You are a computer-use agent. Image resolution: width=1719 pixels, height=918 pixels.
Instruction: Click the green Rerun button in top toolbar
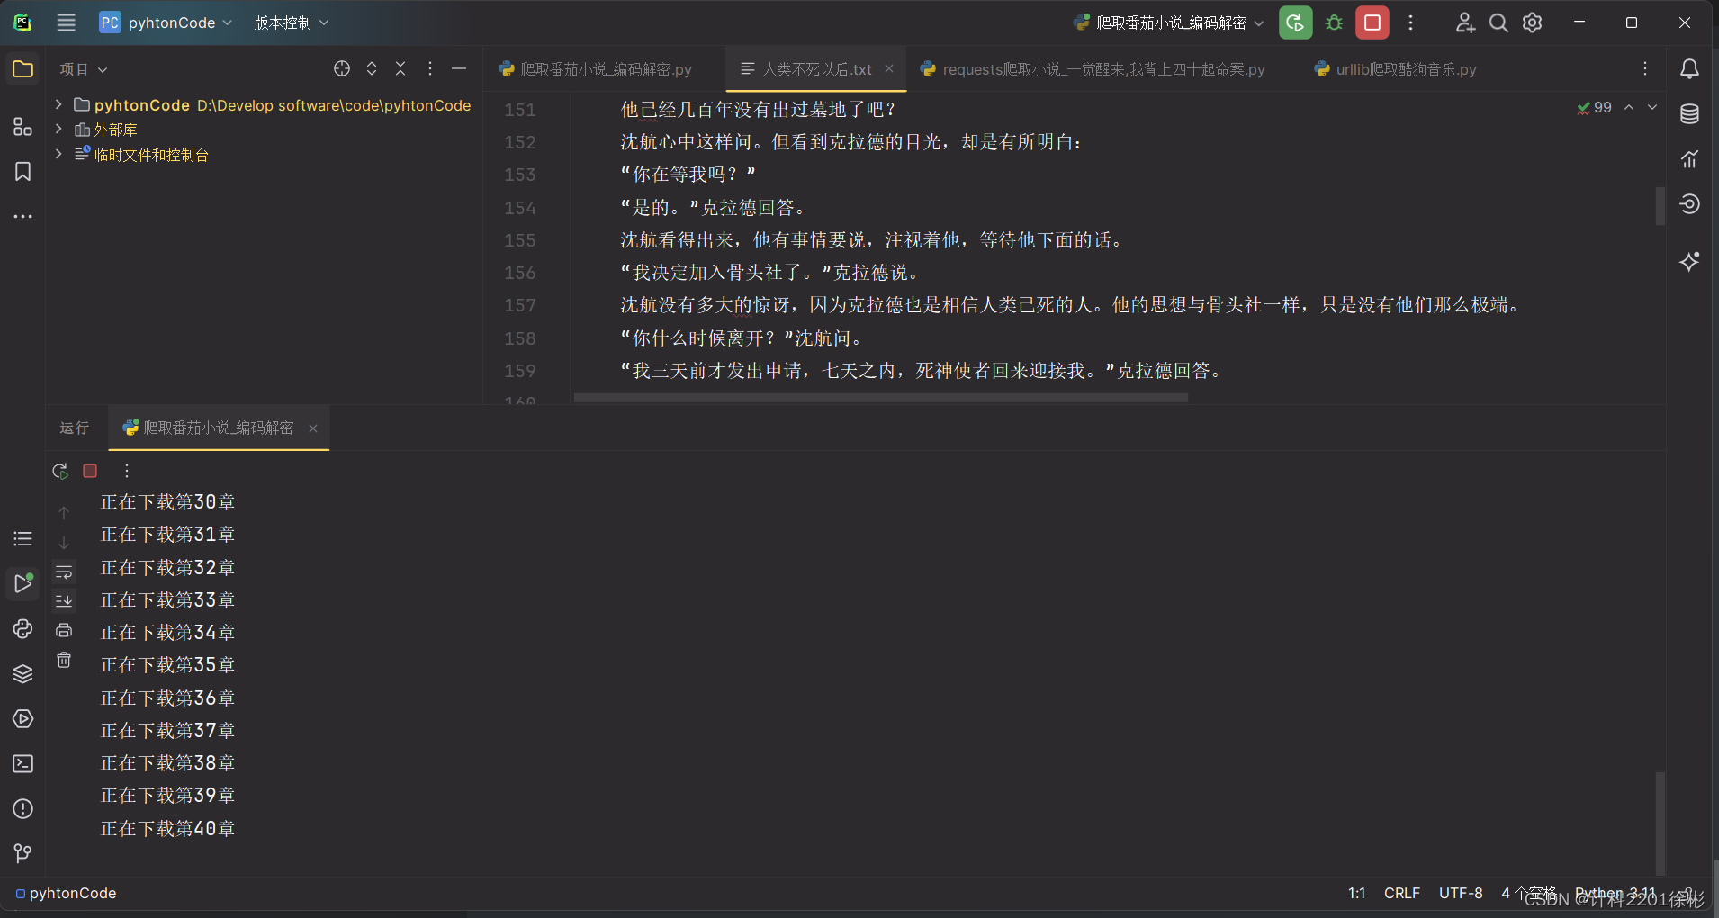1296,22
